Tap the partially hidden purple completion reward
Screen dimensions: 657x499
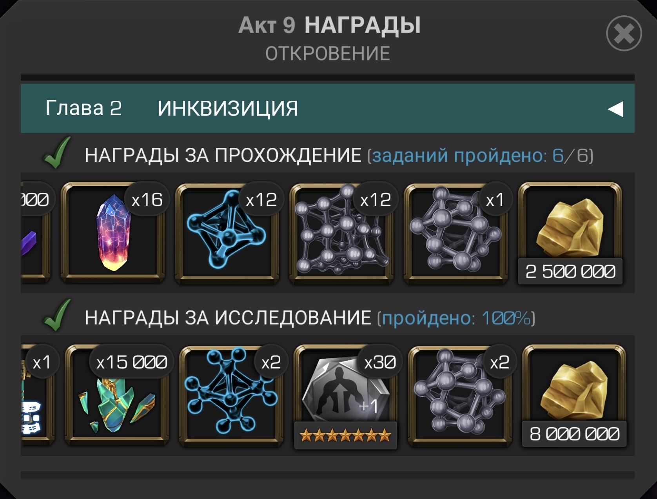tap(35, 233)
